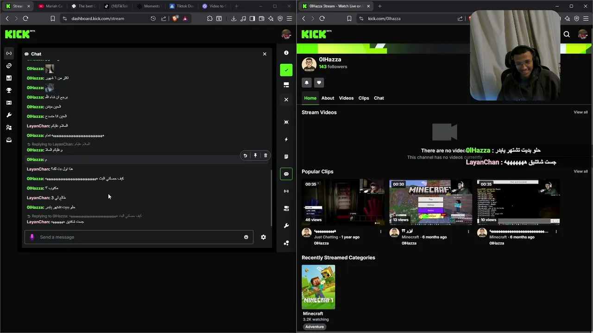
Task: Open the notes page icon in widget bar
Action: [286, 156]
